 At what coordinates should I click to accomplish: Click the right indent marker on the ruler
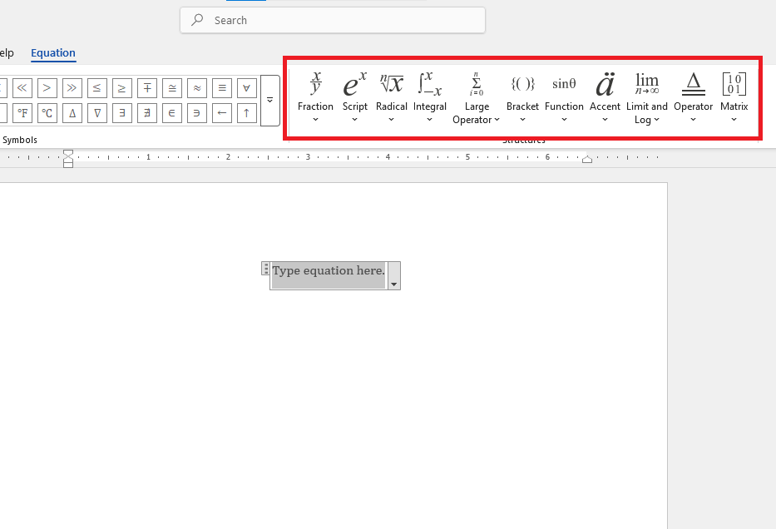click(x=587, y=160)
